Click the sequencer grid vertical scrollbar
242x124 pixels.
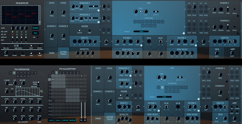40,13
